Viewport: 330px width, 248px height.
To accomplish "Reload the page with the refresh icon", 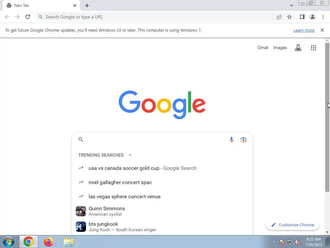I will pyautogui.click(x=28, y=17).
